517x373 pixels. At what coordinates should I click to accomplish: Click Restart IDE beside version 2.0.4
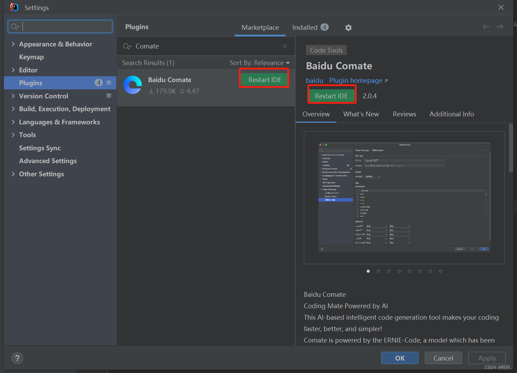pyautogui.click(x=332, y=96)
